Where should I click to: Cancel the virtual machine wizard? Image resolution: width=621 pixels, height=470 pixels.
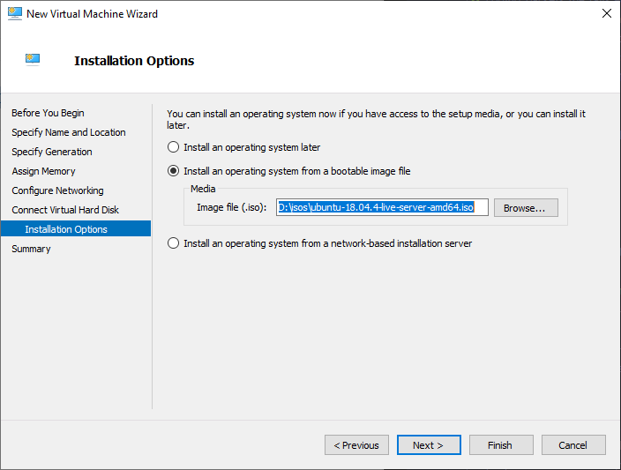573,445
